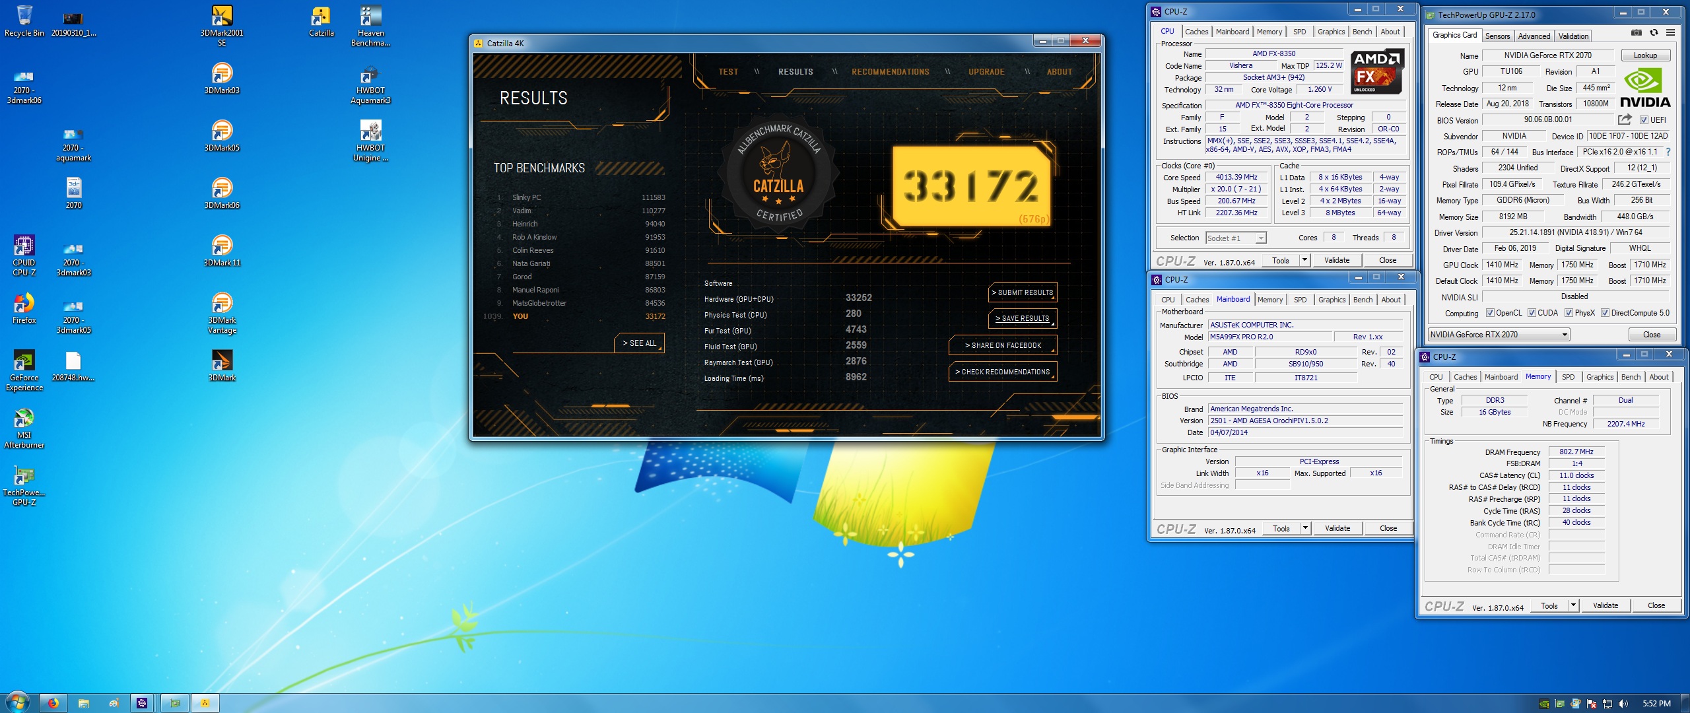Open the GPU-Z hamburger menu icon
The width and height of the screenshot is (1690, 713).
pyautogui.click(x=1671, y=33)
